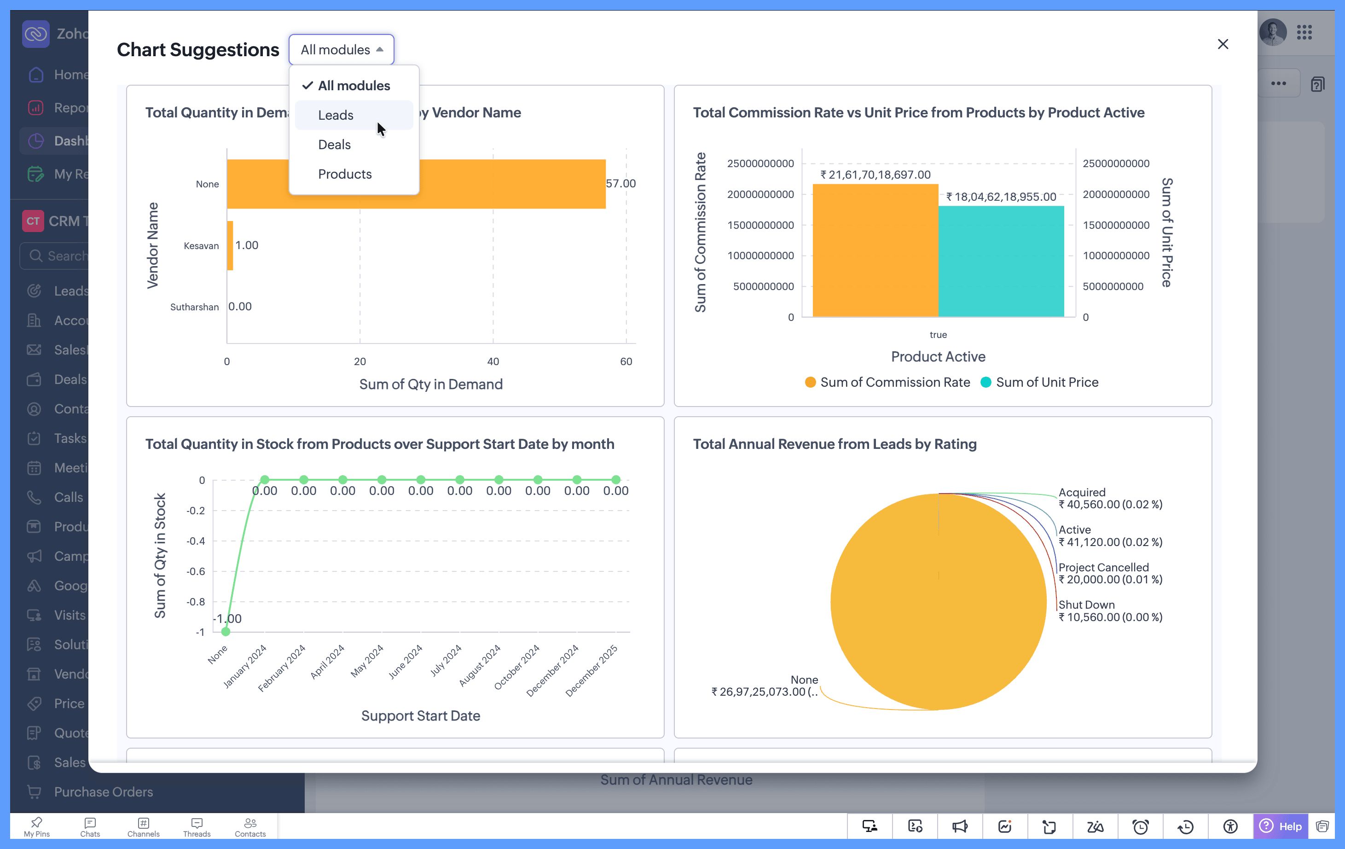This screenshot has width=1345, height=849.
Task: Open Chats panel
Action: point(90,826)
